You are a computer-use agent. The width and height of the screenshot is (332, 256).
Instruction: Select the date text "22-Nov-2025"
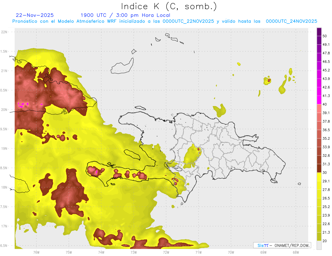(x=35, y=15)
